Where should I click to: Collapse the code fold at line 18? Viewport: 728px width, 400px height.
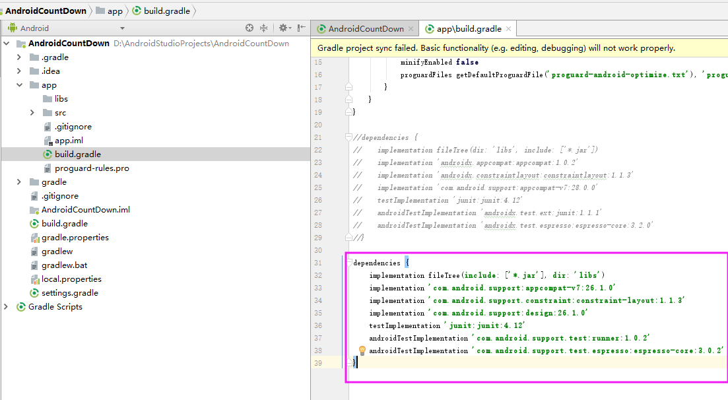[x=348, y=100]
